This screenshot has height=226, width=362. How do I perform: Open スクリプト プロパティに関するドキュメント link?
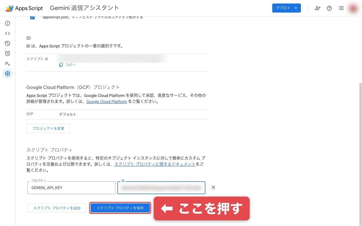pos(155,164)
